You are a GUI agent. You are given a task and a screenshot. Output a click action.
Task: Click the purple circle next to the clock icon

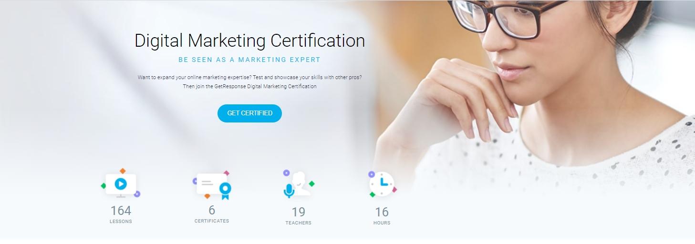pyautogui.click(x=372, y=174)
